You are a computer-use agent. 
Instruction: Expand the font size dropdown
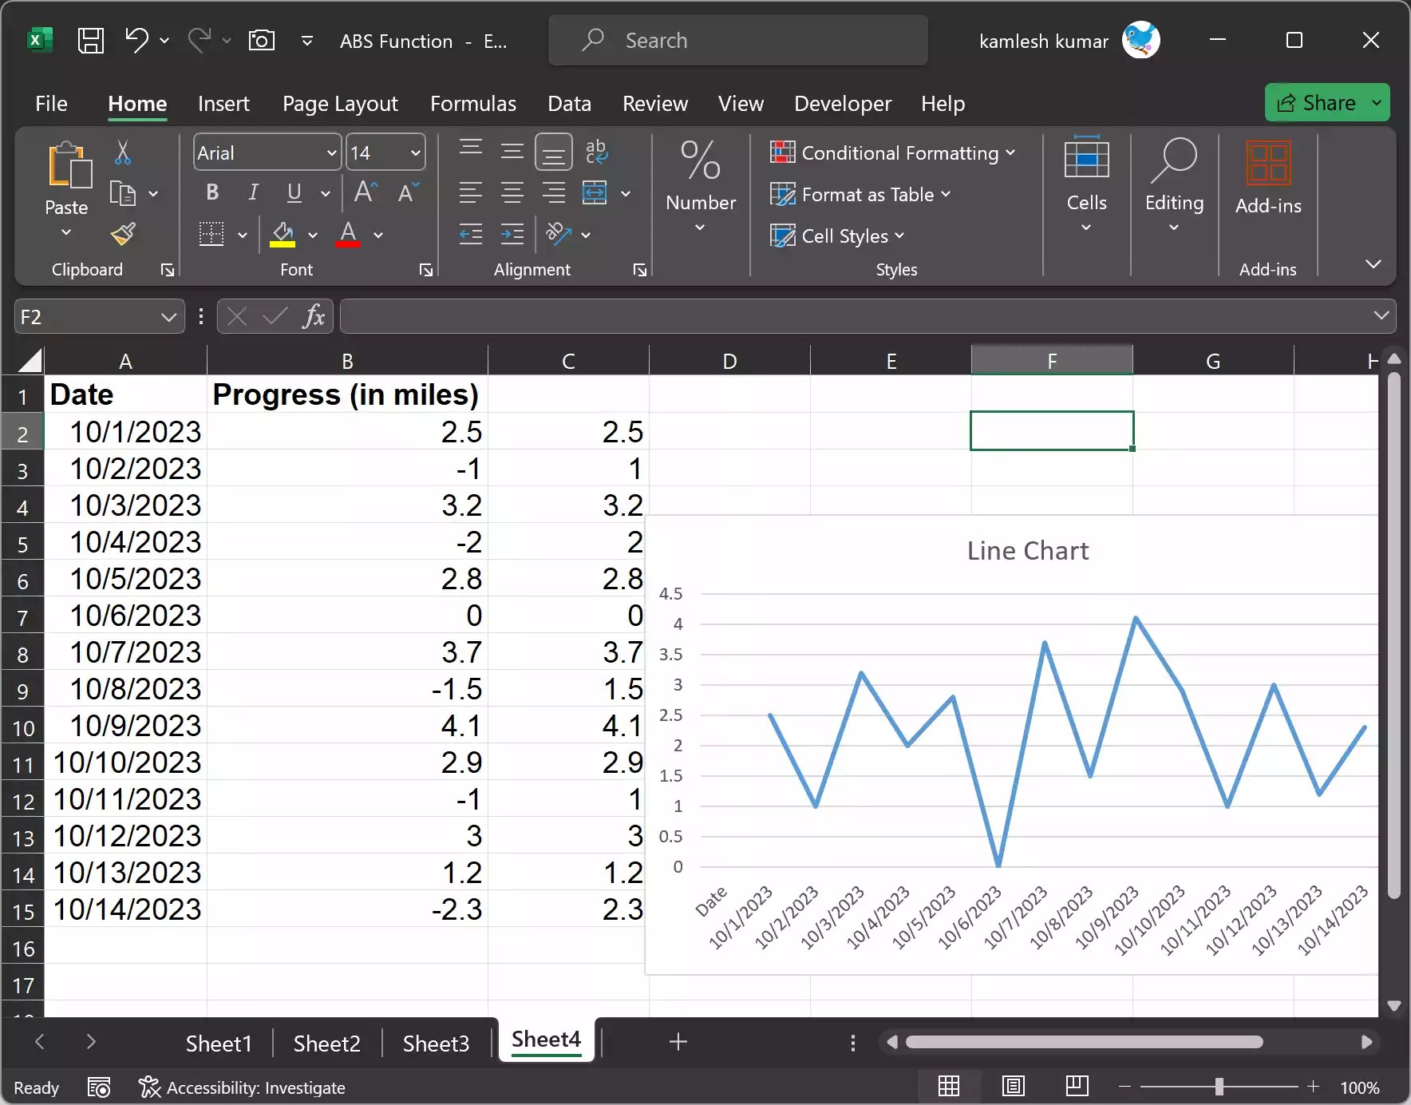tap(413, 152)
